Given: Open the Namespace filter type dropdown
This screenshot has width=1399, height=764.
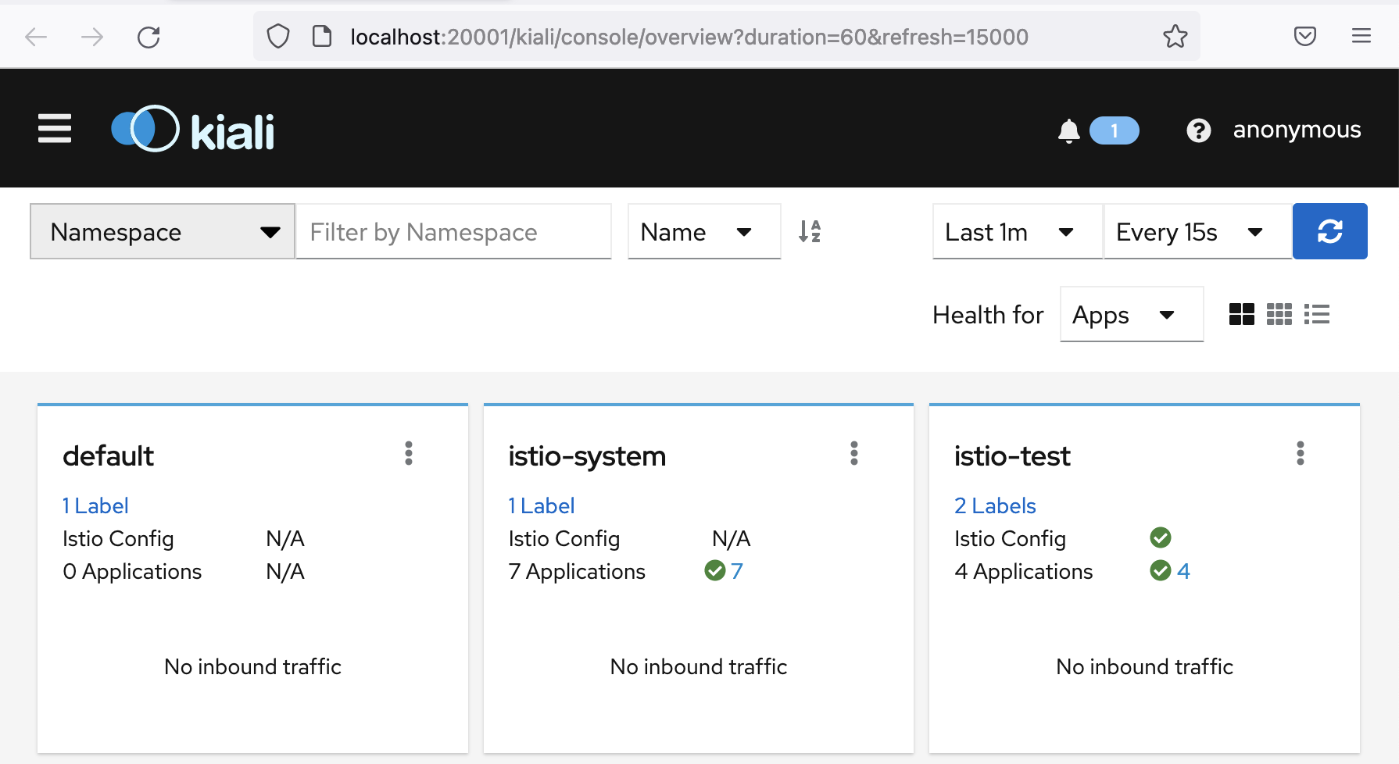Looking at the screenshot, I should (161, 231).
